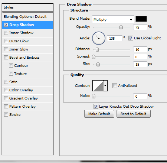
Task: Click the Distance slider handle
Action: pyautogui.click(x=97, y=49)
